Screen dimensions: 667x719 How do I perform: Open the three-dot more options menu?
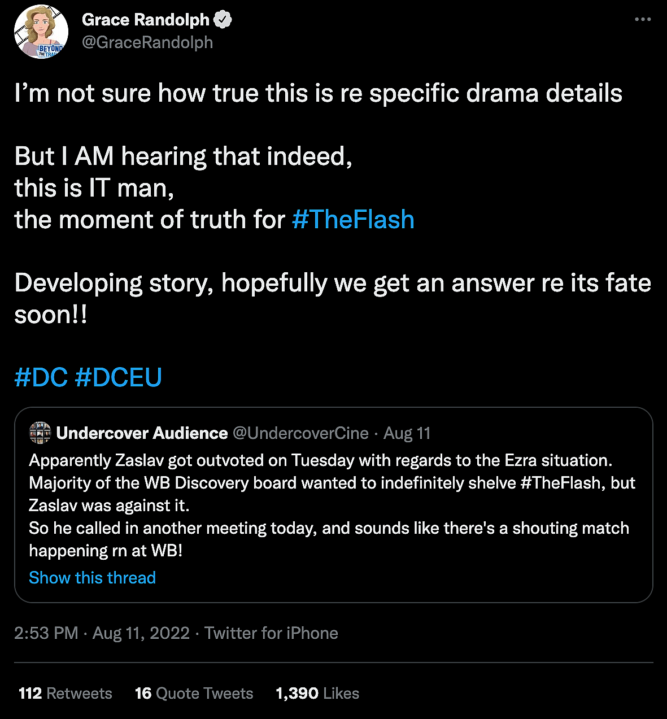(x=643, y=19)
